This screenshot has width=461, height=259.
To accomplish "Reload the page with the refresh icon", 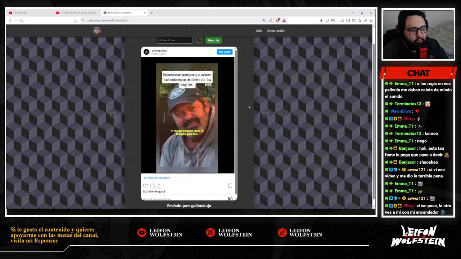I will coord(22,21).
